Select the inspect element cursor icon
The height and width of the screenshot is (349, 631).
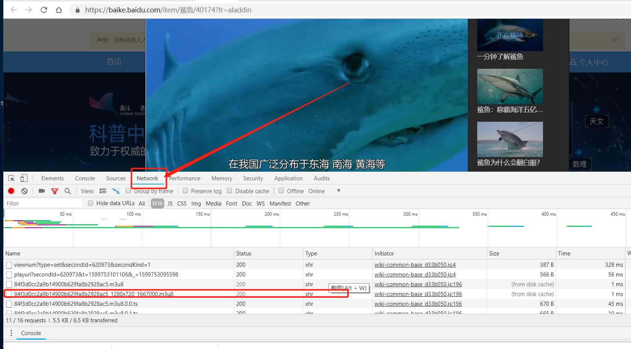11,178
